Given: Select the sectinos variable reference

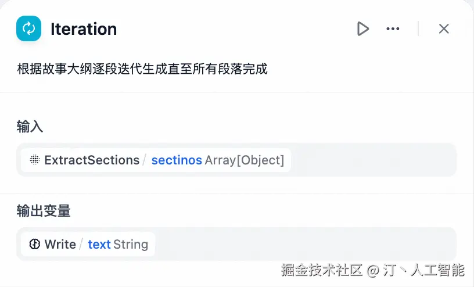Looking at the screenshot, I should [x=177, y=160].
